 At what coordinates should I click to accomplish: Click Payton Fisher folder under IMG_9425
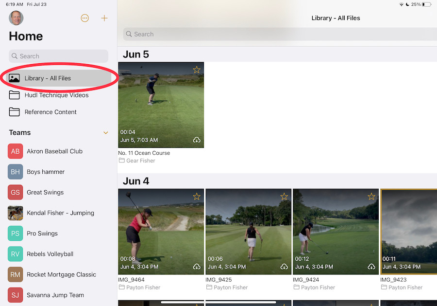(227, 288)
